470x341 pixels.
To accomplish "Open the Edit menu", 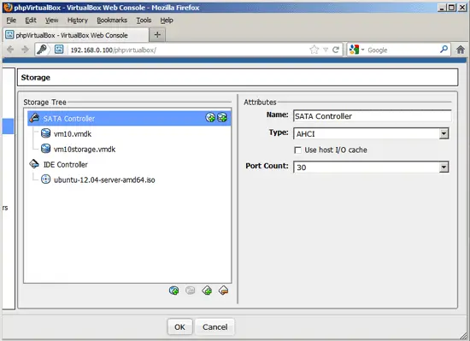I will [x=31, y=20].
